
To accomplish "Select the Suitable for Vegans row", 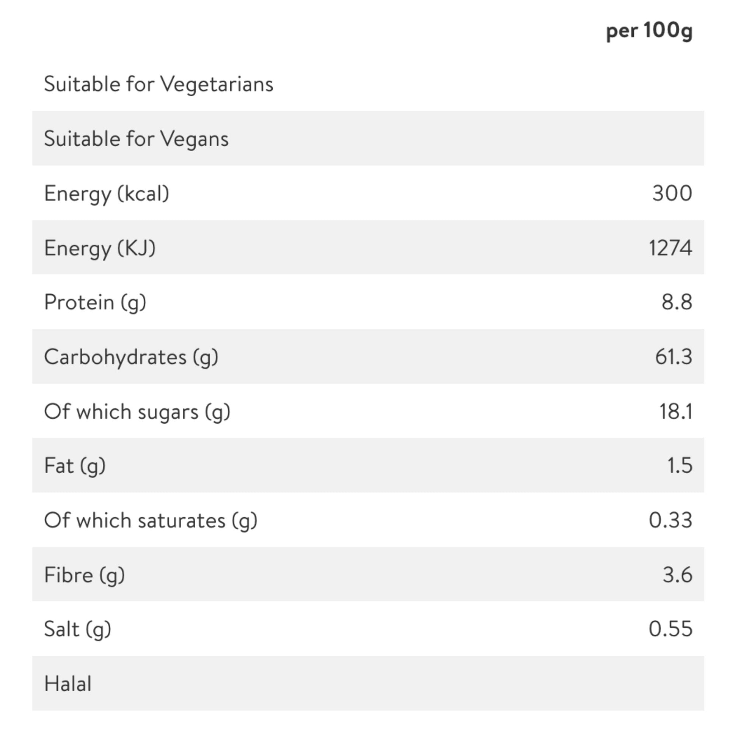I will coord(368,138).
